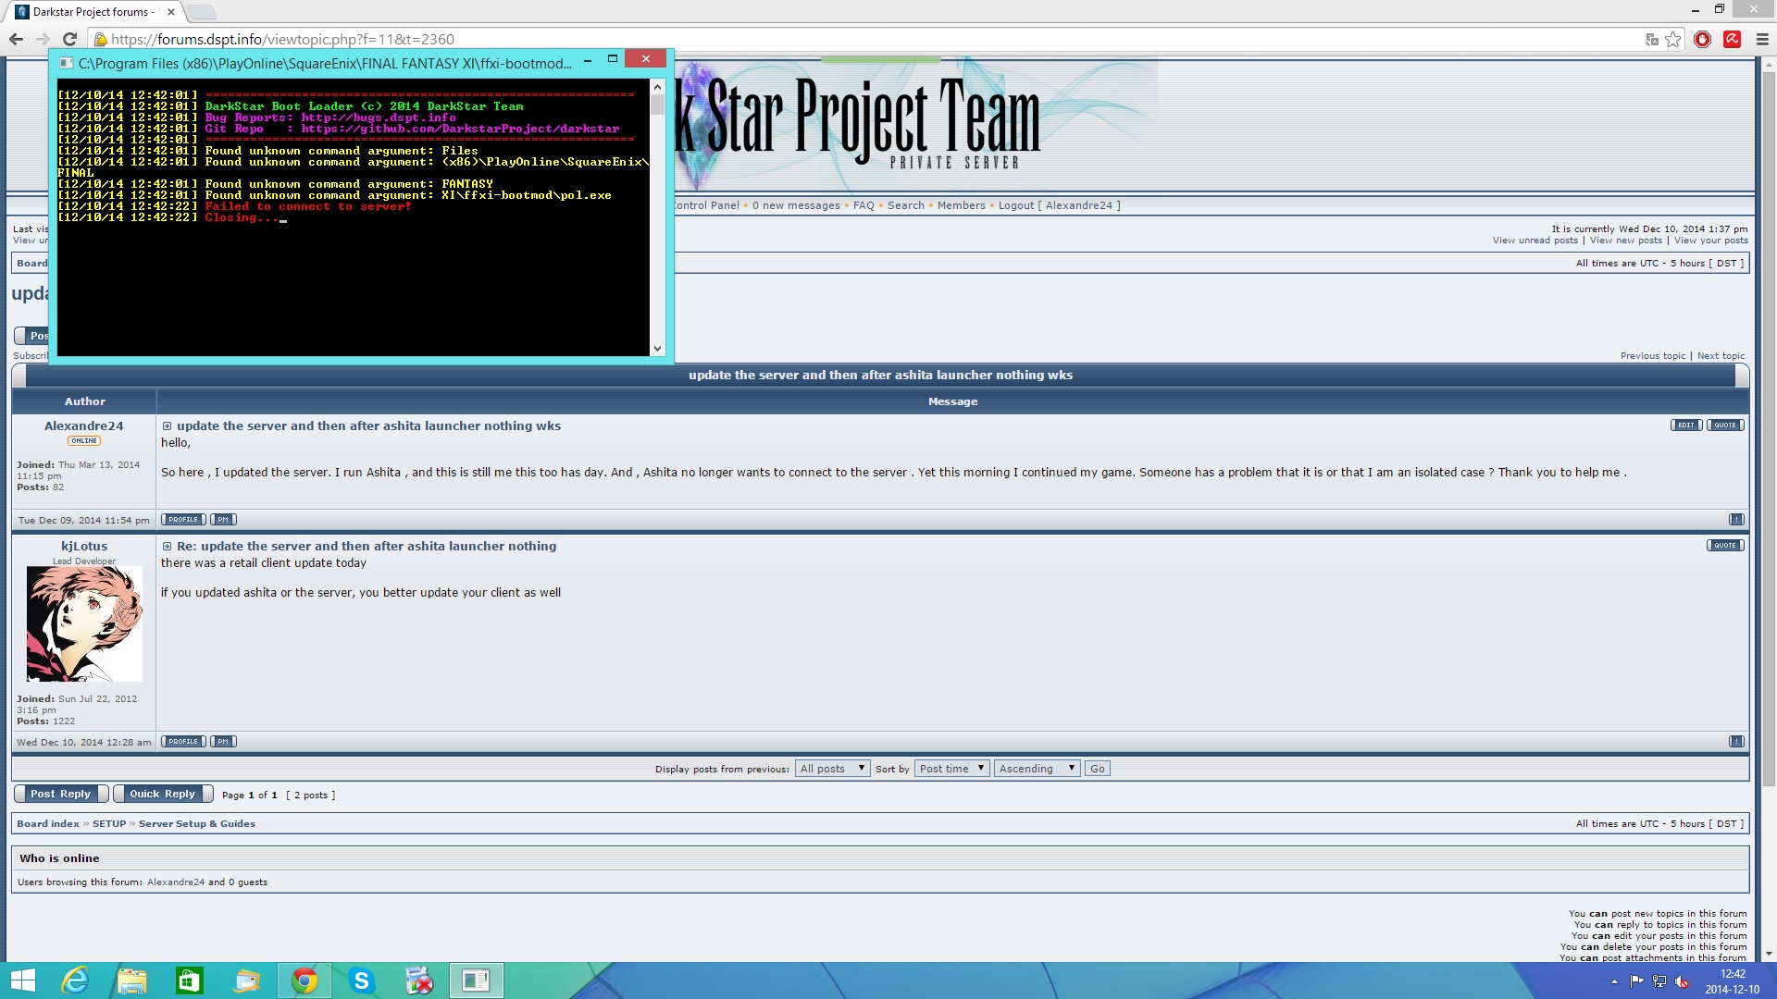Viewport: 1777px width, 999px height.
Task: Click kjLotus's avatar image
Action: (x=84, y=624)
